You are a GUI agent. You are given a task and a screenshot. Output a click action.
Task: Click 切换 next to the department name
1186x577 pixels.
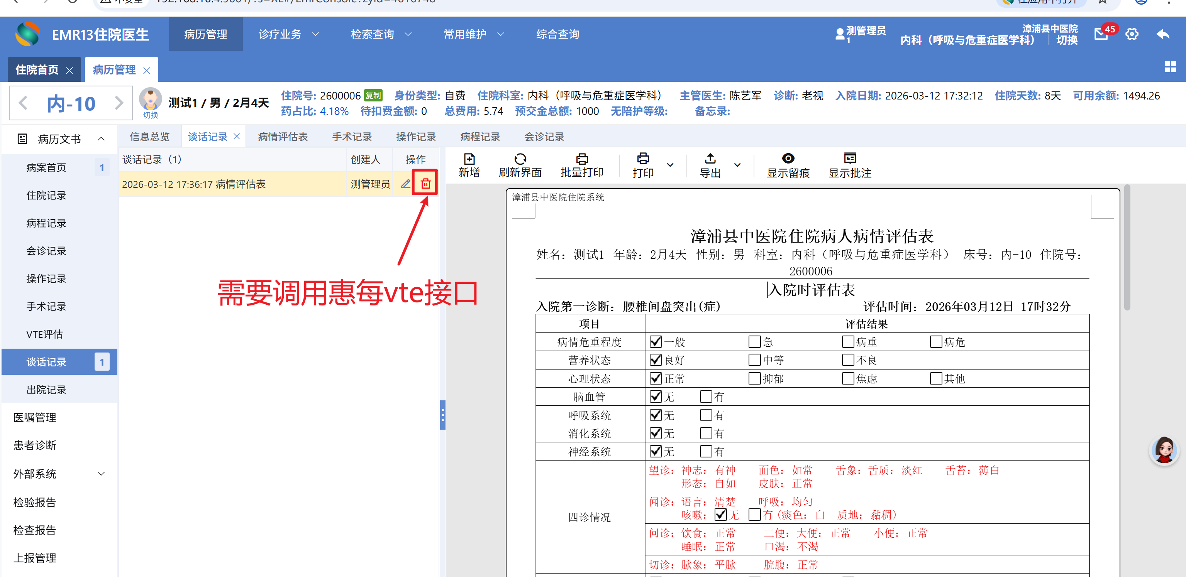pyautogui.click(x=1067, y=40)
